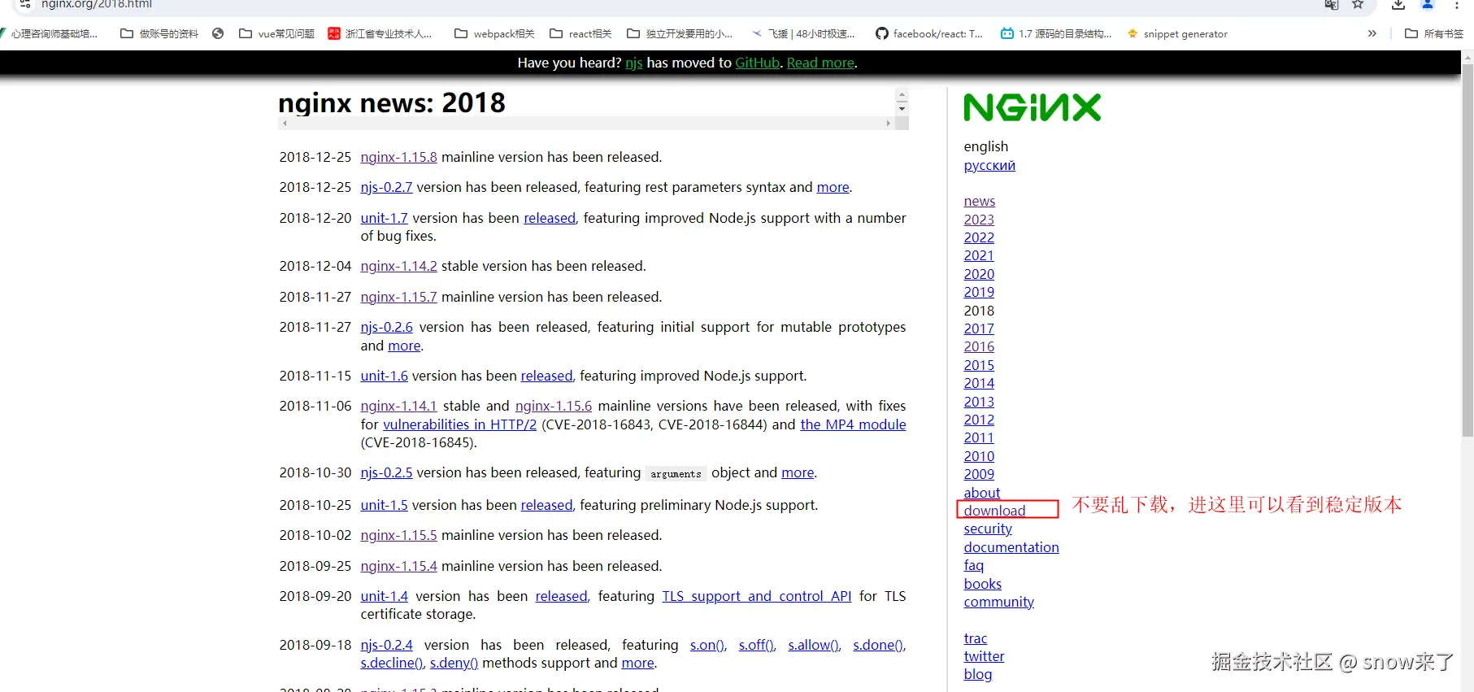Go to 2023 news in sidebar
The width and height of the screenshot is (1474, 692).
point(979,220)
